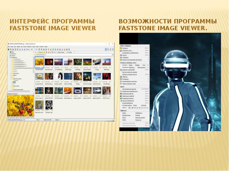
Task: Click the 256 colors link
Action: tap(129, 108)
